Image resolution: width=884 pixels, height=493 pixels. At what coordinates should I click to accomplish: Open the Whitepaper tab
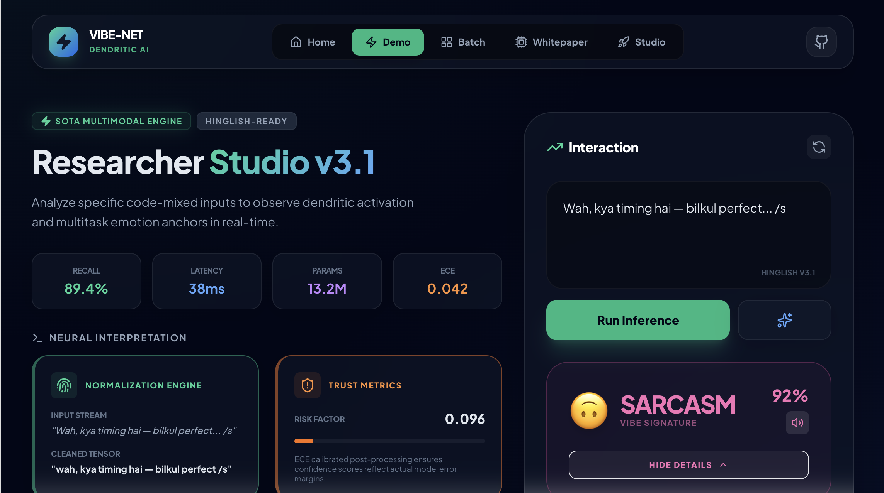551,42
